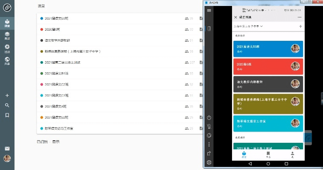Click the AnLink hamburger menu icon
The image size is (323, 170).
pos(209,10)
